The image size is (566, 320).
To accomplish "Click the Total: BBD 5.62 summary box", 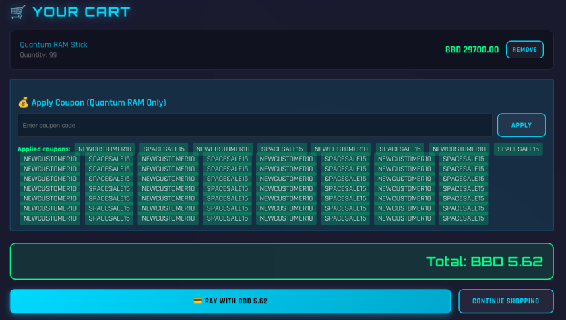I will pos(282,262).
